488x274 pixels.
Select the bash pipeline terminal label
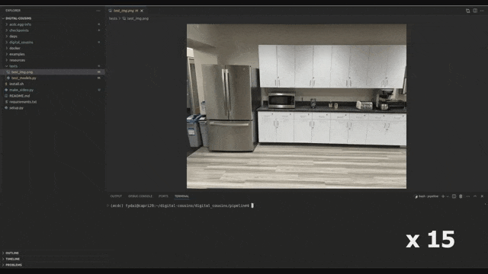tap(426, 196)
